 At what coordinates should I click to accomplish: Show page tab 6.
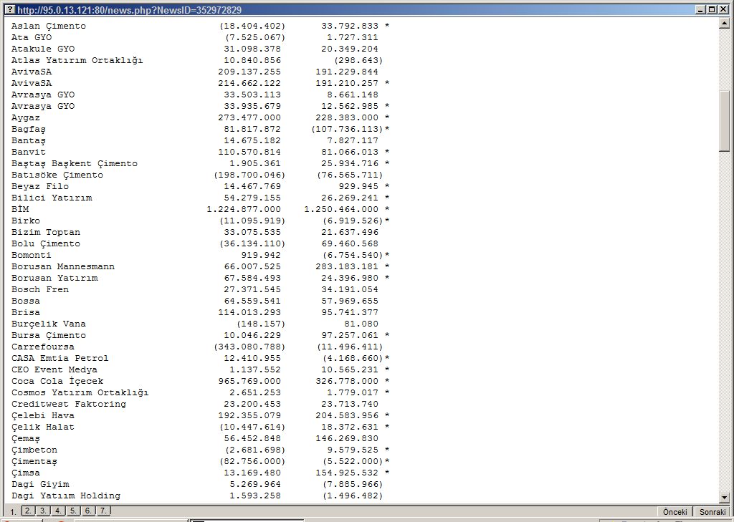click(88, 511)
